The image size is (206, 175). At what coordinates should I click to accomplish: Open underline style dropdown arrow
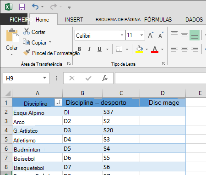pos(108,49)
